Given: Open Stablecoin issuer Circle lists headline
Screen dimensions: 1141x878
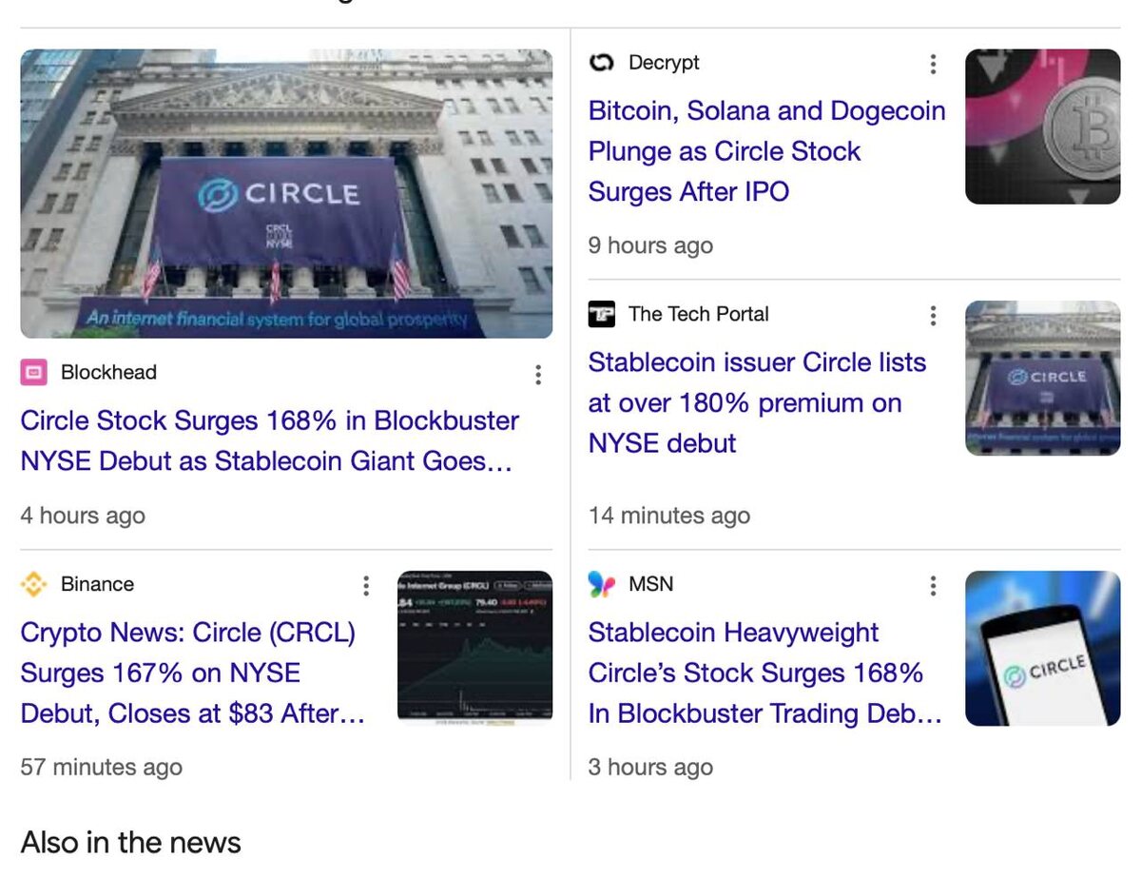Looking at the screenshot, I should [757, 402].
